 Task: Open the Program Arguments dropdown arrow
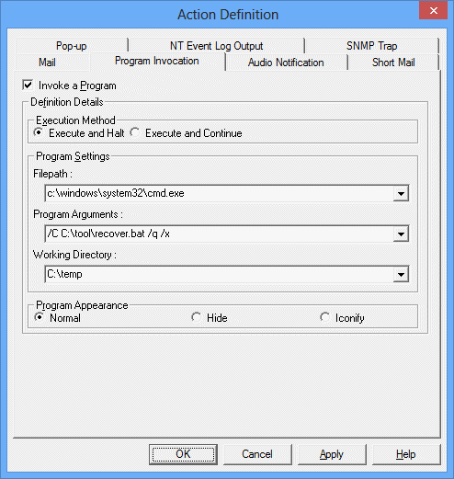[x=401, y=234]
